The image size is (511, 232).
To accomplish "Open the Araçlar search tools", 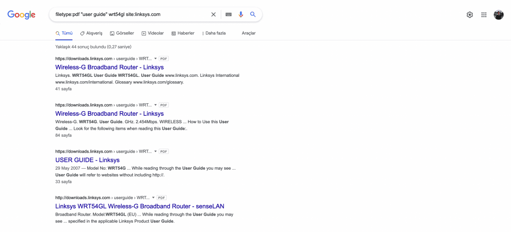I will click(249, 33).
